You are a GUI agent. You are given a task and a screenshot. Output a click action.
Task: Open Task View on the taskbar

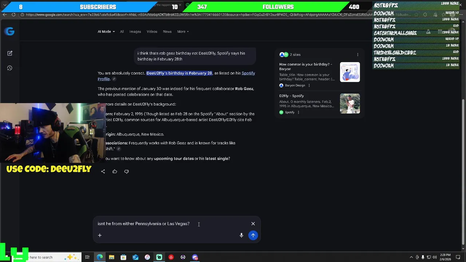click(87, 257)
